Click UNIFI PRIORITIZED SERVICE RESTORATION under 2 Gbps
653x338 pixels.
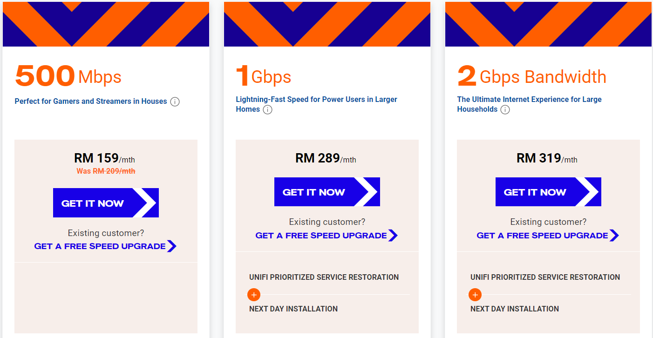click(x=545, y=277)
